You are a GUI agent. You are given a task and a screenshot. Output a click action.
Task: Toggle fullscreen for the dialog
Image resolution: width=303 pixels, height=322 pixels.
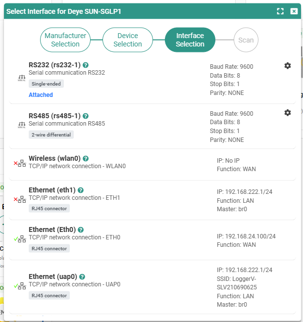point(280,11)
